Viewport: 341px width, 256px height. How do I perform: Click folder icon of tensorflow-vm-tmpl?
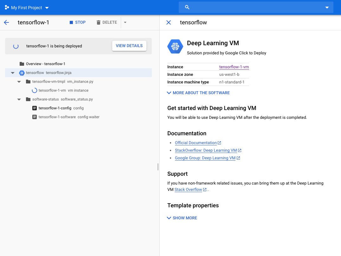28,82
